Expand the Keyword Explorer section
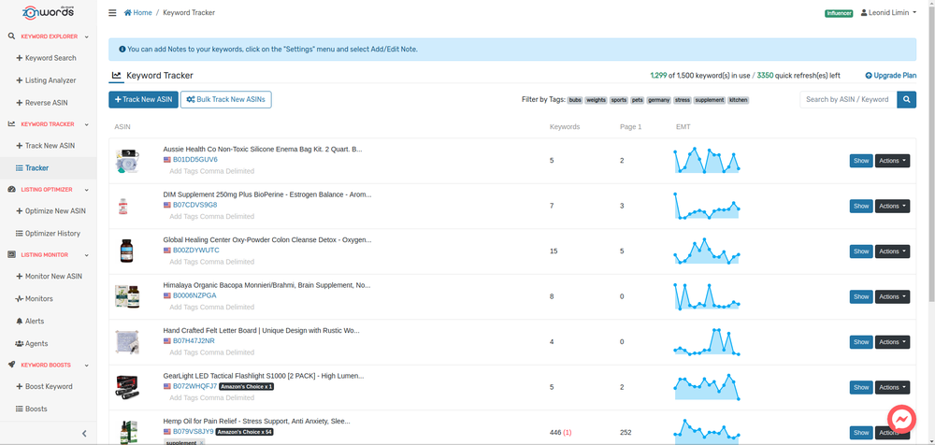This screenshot has height=445, width=935. (49, 36)
